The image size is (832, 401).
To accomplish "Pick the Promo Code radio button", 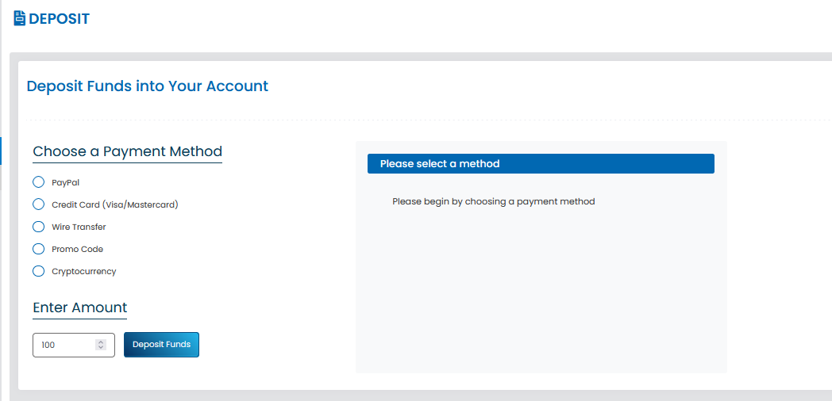I will (x=38, y=249).
